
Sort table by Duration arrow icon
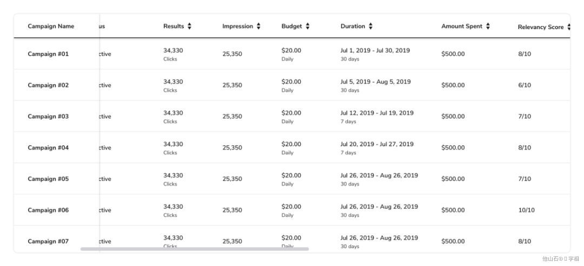(370, 26)
